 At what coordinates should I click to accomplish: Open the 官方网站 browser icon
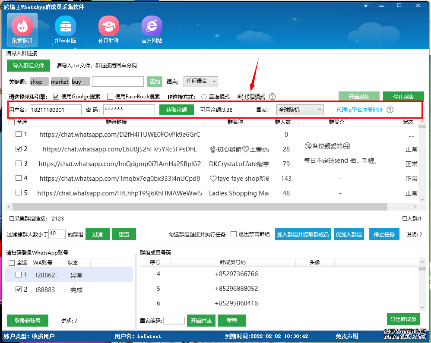tap(152, 30)
